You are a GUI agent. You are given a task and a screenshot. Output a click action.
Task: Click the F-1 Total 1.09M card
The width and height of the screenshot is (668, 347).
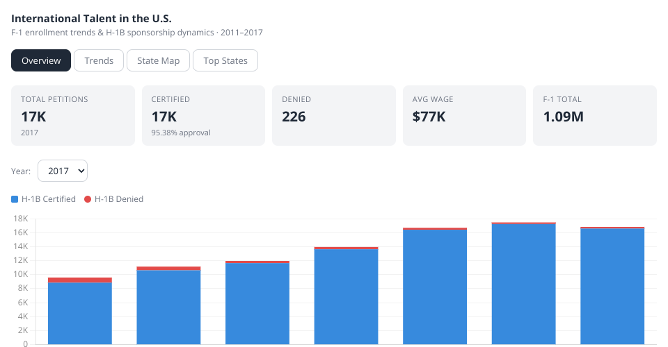[594, 115]
